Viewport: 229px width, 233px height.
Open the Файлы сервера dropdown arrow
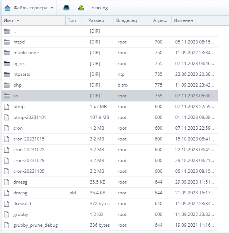(x=52, y=8)
